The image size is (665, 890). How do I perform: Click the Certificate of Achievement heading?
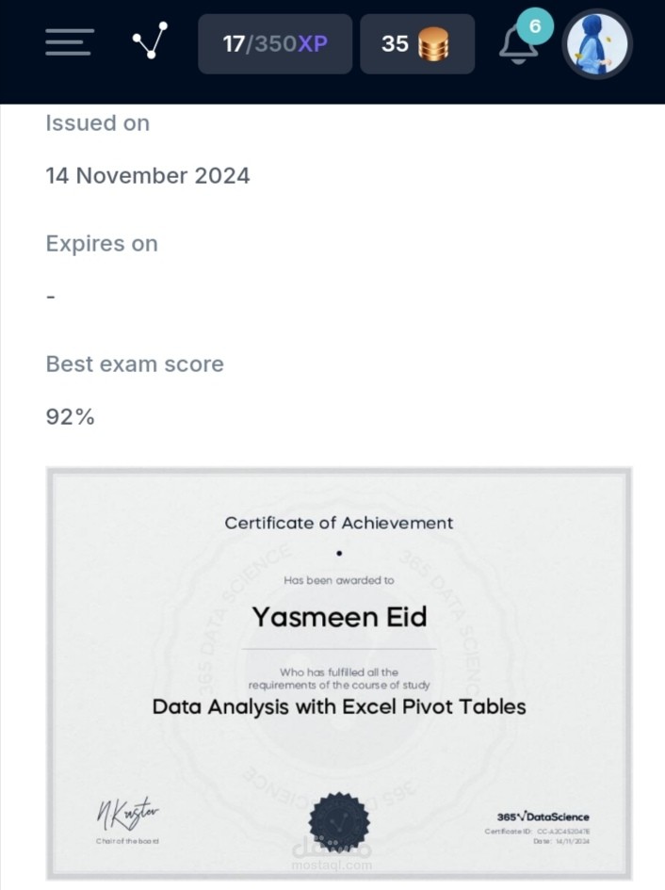(x=339, y=523)
